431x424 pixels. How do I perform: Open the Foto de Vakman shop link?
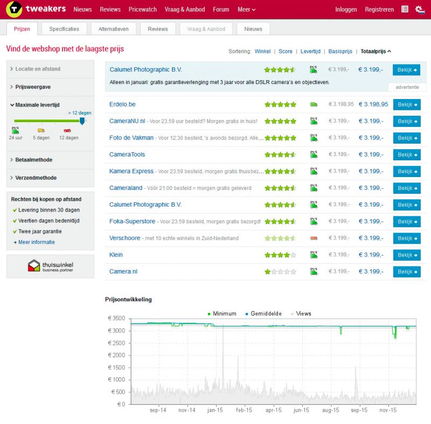coord(131,138)
